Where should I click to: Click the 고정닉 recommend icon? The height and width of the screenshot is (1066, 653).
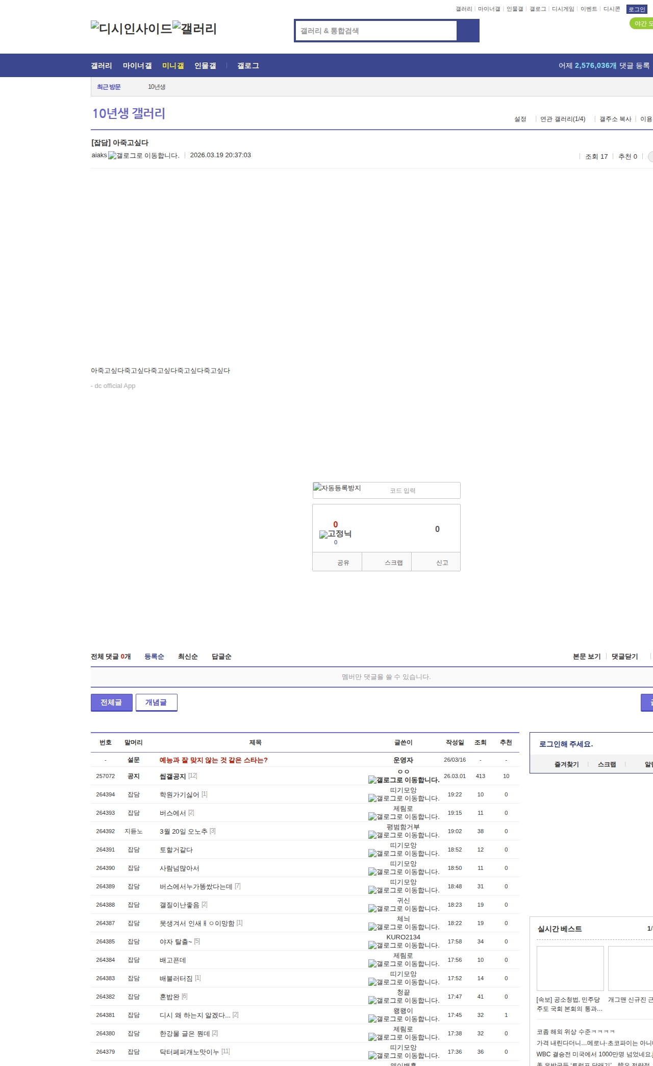point(335,534)
